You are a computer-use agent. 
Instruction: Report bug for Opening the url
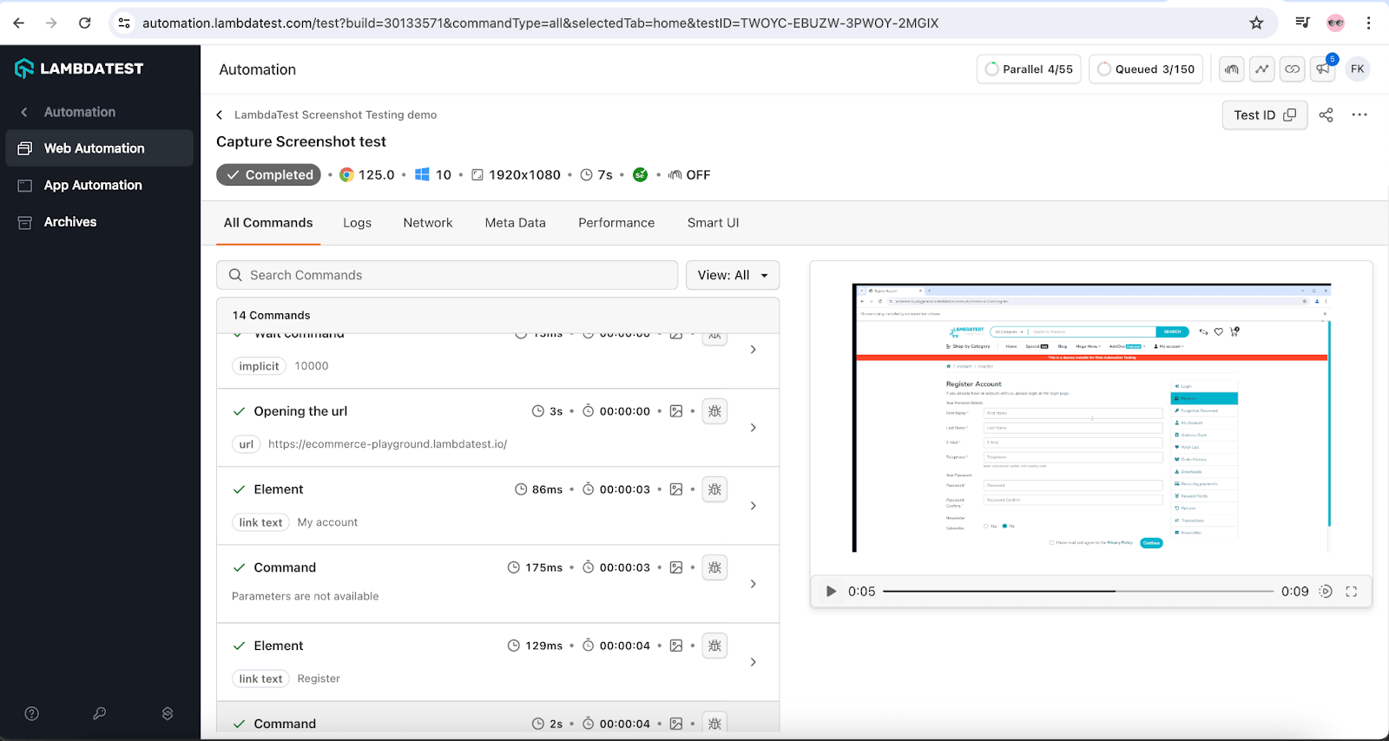(714, 411)
